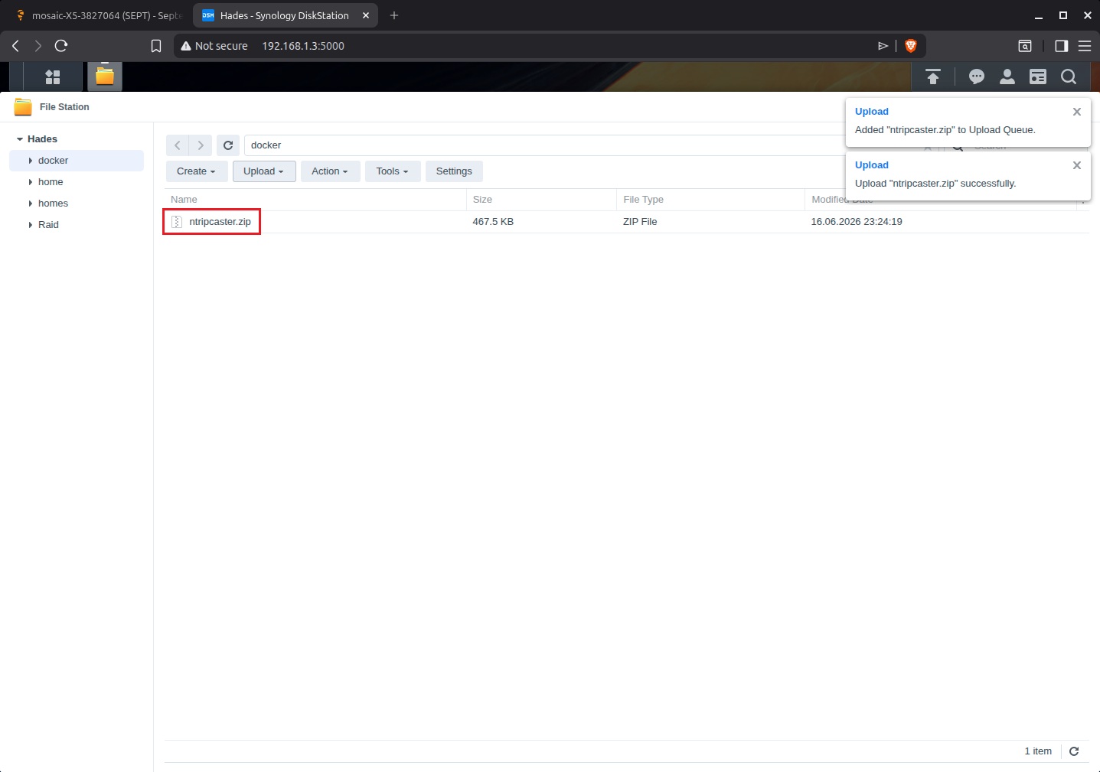The width and height of the screenshot is (1100, 772).
Task: Dismiss the 'Added to Upload Queue' notification
Action: coord(1077,112)
